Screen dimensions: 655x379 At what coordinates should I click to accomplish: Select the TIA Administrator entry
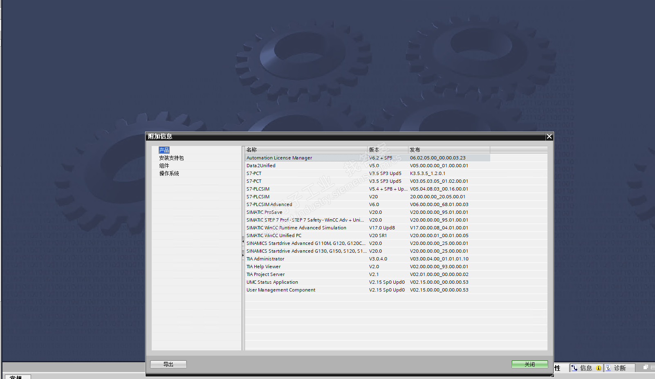265,259
